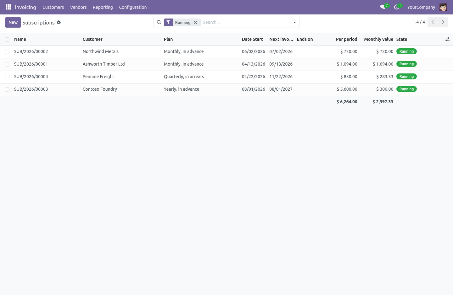Screen dimensions: 453x295
Task: Open the Reporting menu
Action: pyautogui.click(x=103, y=7)
